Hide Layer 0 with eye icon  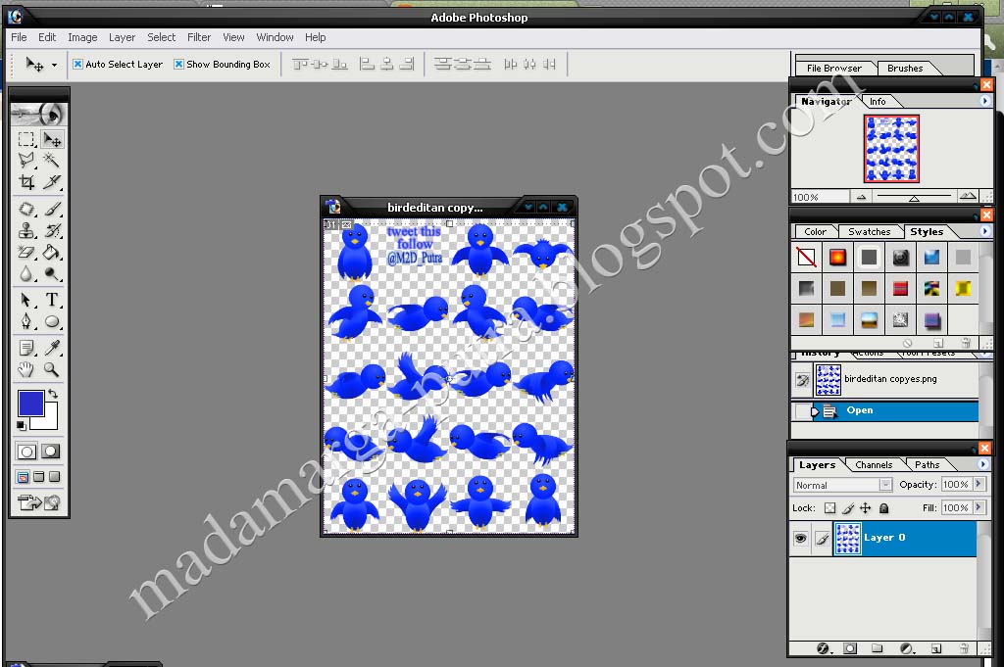tap(800, 538)
